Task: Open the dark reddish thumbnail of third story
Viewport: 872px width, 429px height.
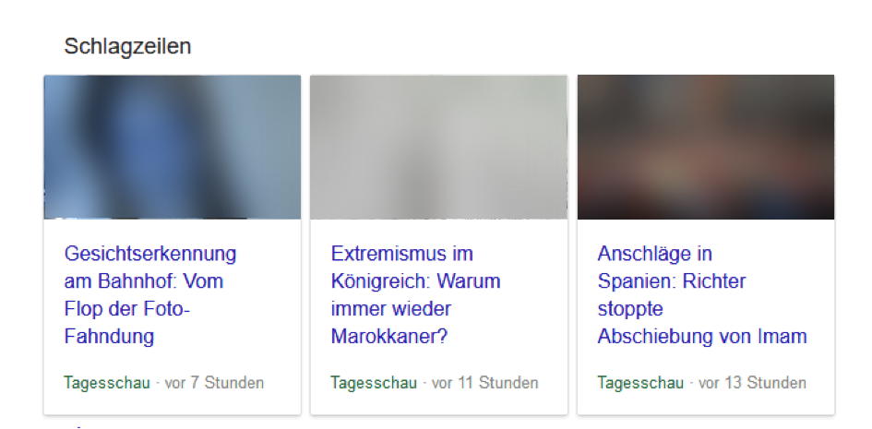Action: pos(706,147)
